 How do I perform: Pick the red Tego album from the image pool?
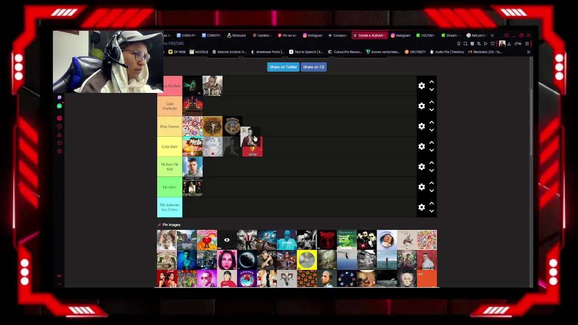click(x=327, y=240)
